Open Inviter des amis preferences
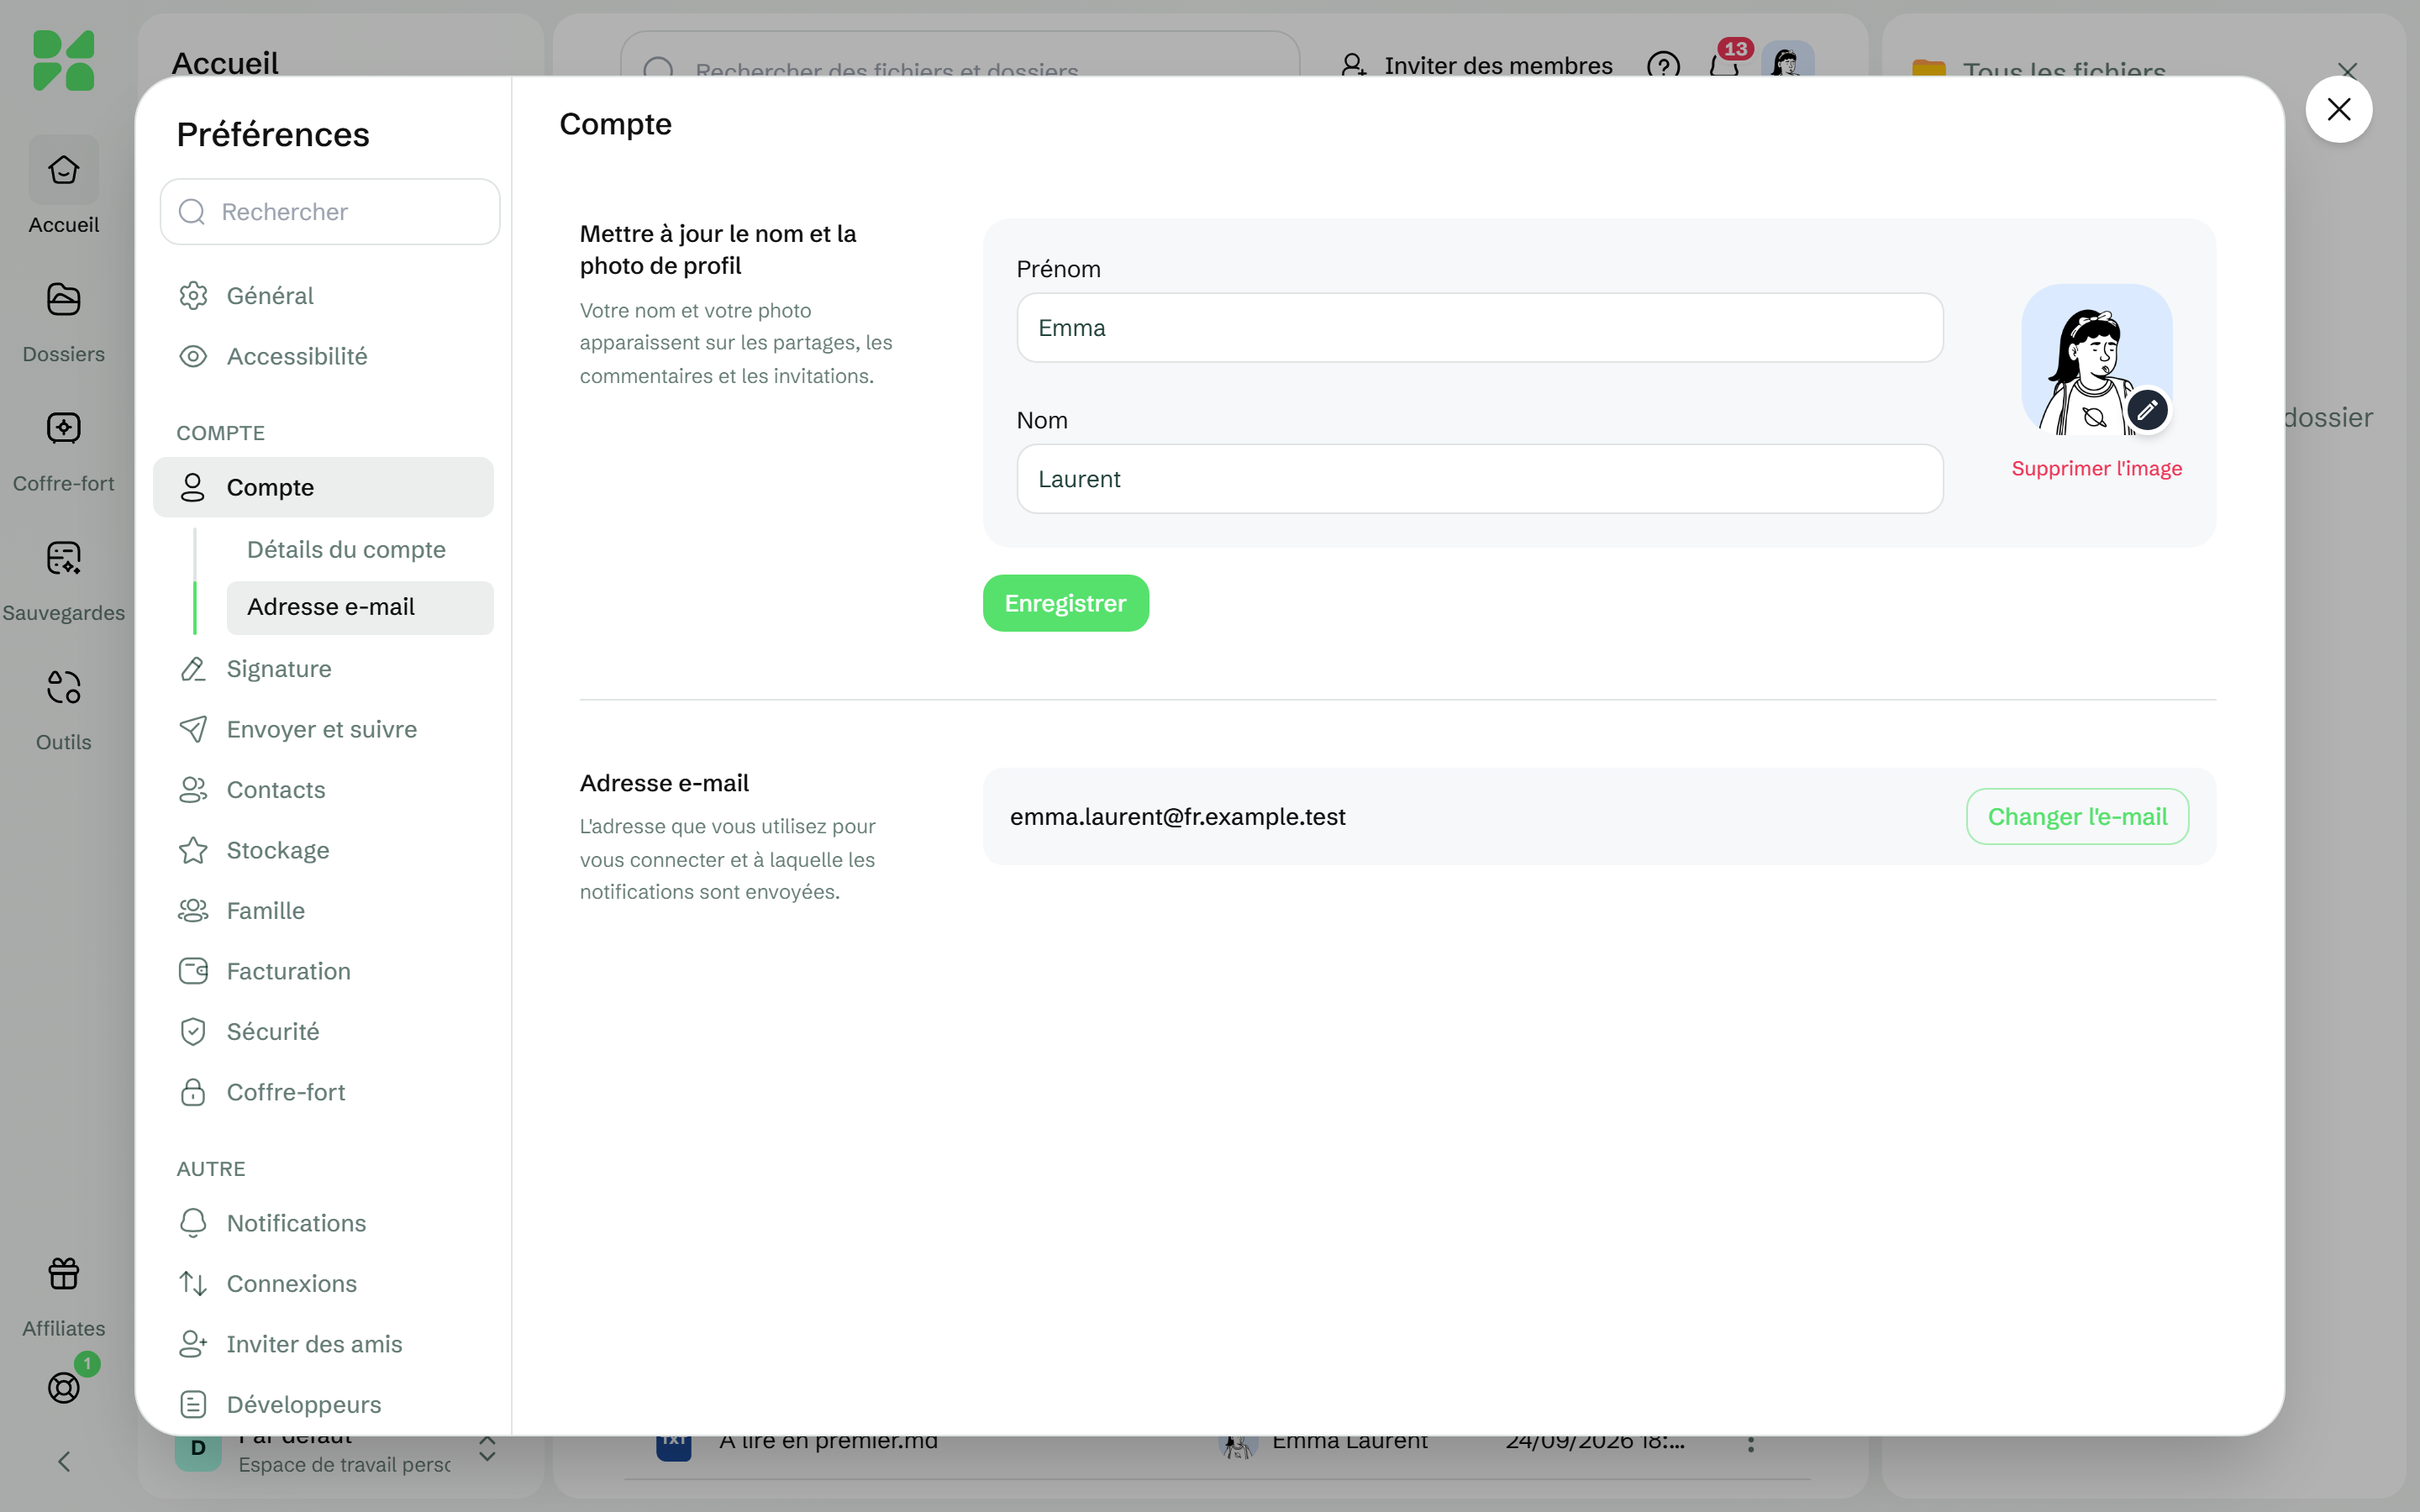Viewport: 2420px width, 1512px height. (x=323, y=1344)
